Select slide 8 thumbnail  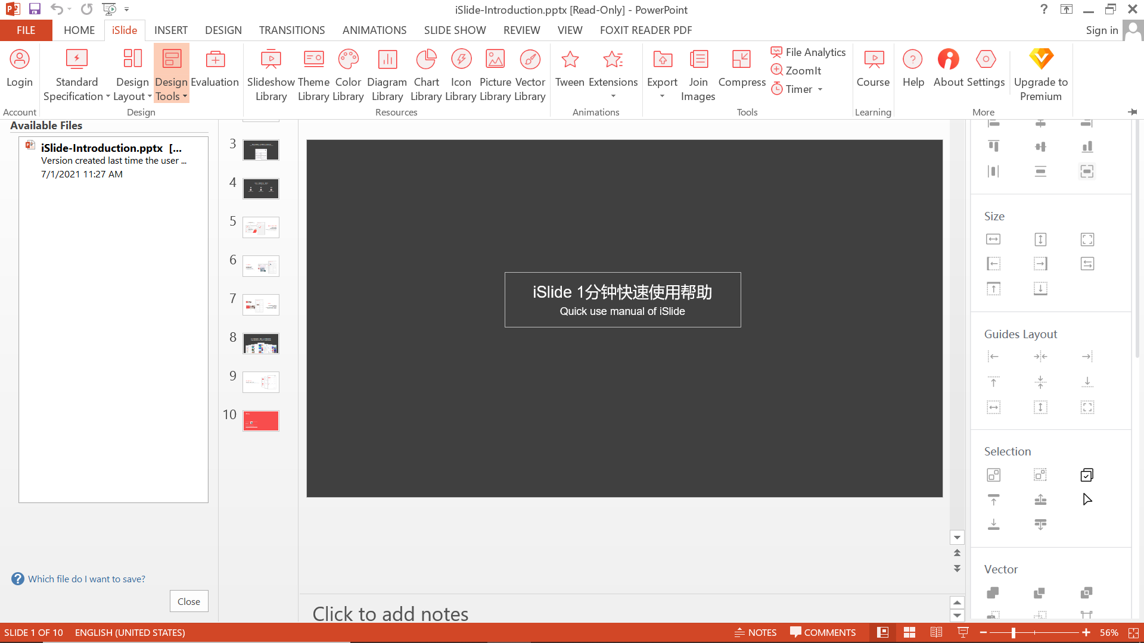(x=261, y=344)
